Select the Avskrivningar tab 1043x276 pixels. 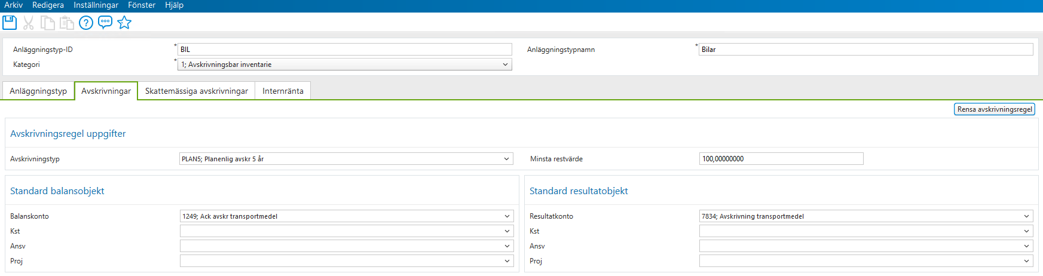tap(106, 91)
